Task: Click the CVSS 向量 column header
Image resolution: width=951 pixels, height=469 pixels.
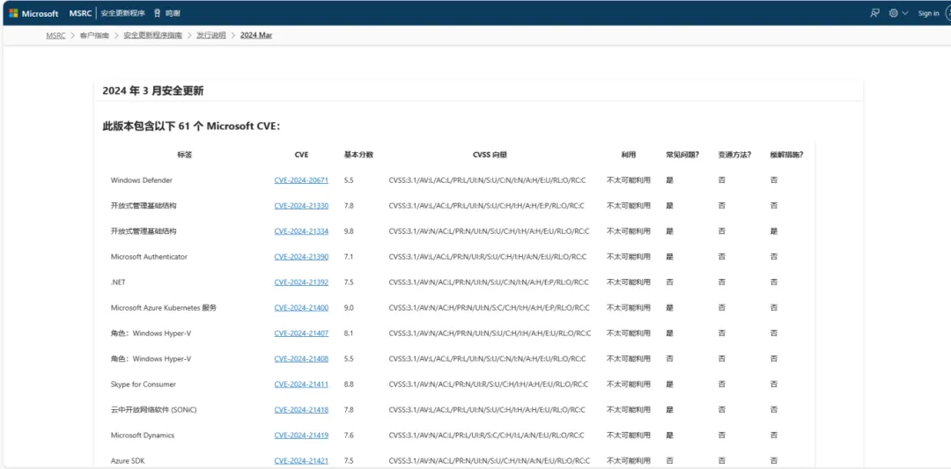Action: (490, 155)
